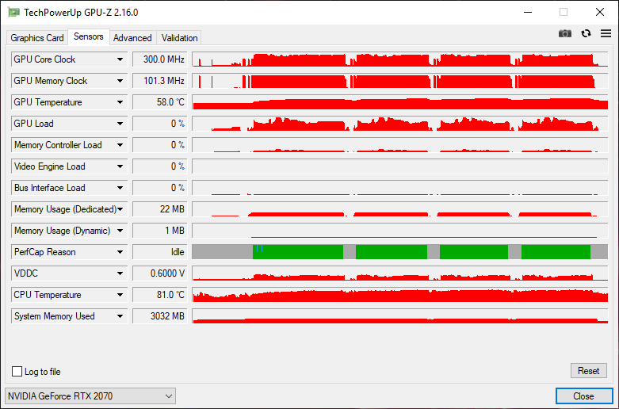
Task: Click the GPU Memory Clock history graph
Action: pyautogui.click(x=400, y=81)
